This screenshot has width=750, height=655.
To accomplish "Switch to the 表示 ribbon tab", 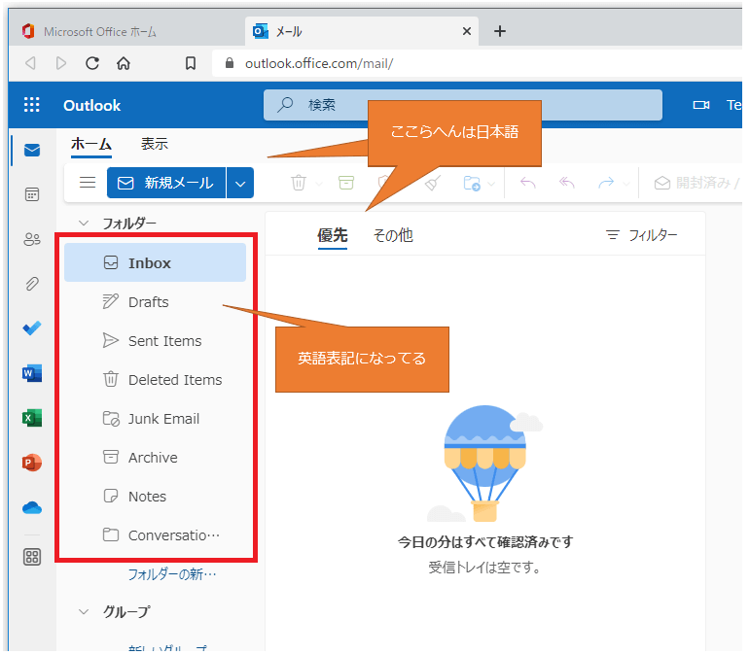I will click(x=154, y=144).
